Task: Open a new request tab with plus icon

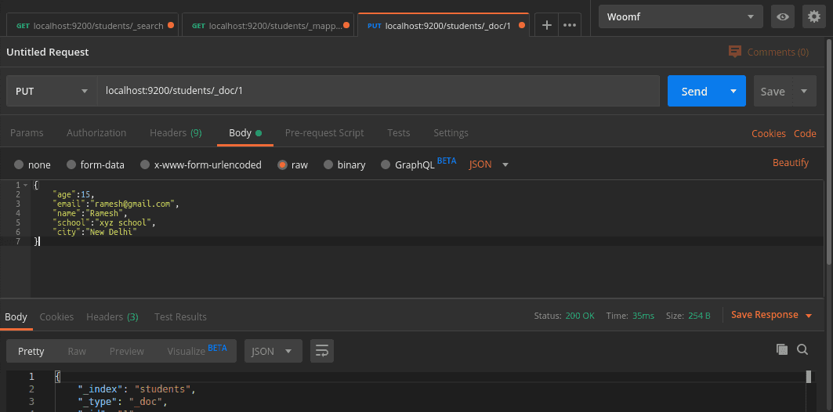Action: point(547,25)
